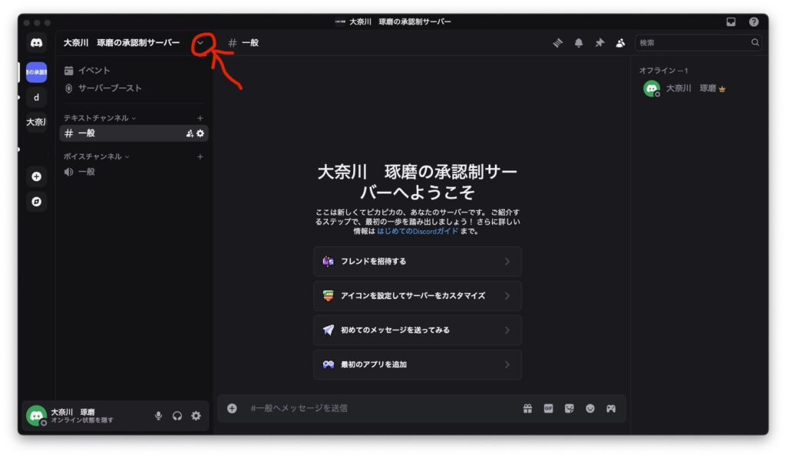This screenshot has height=457, width=786.
Task: Open attachment plus button in message bar
Action: click(232, 409)
